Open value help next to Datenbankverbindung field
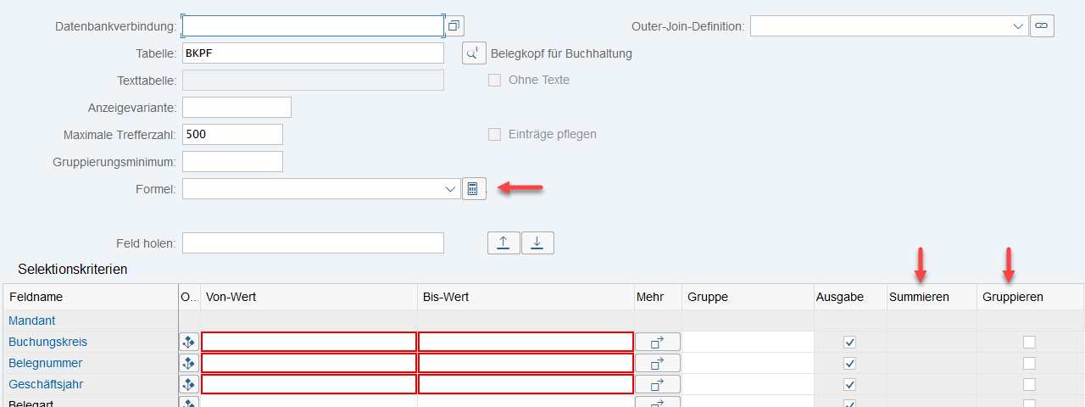Image resolution: width=1085 pixels, height=407 pixels. click(454, 26)
